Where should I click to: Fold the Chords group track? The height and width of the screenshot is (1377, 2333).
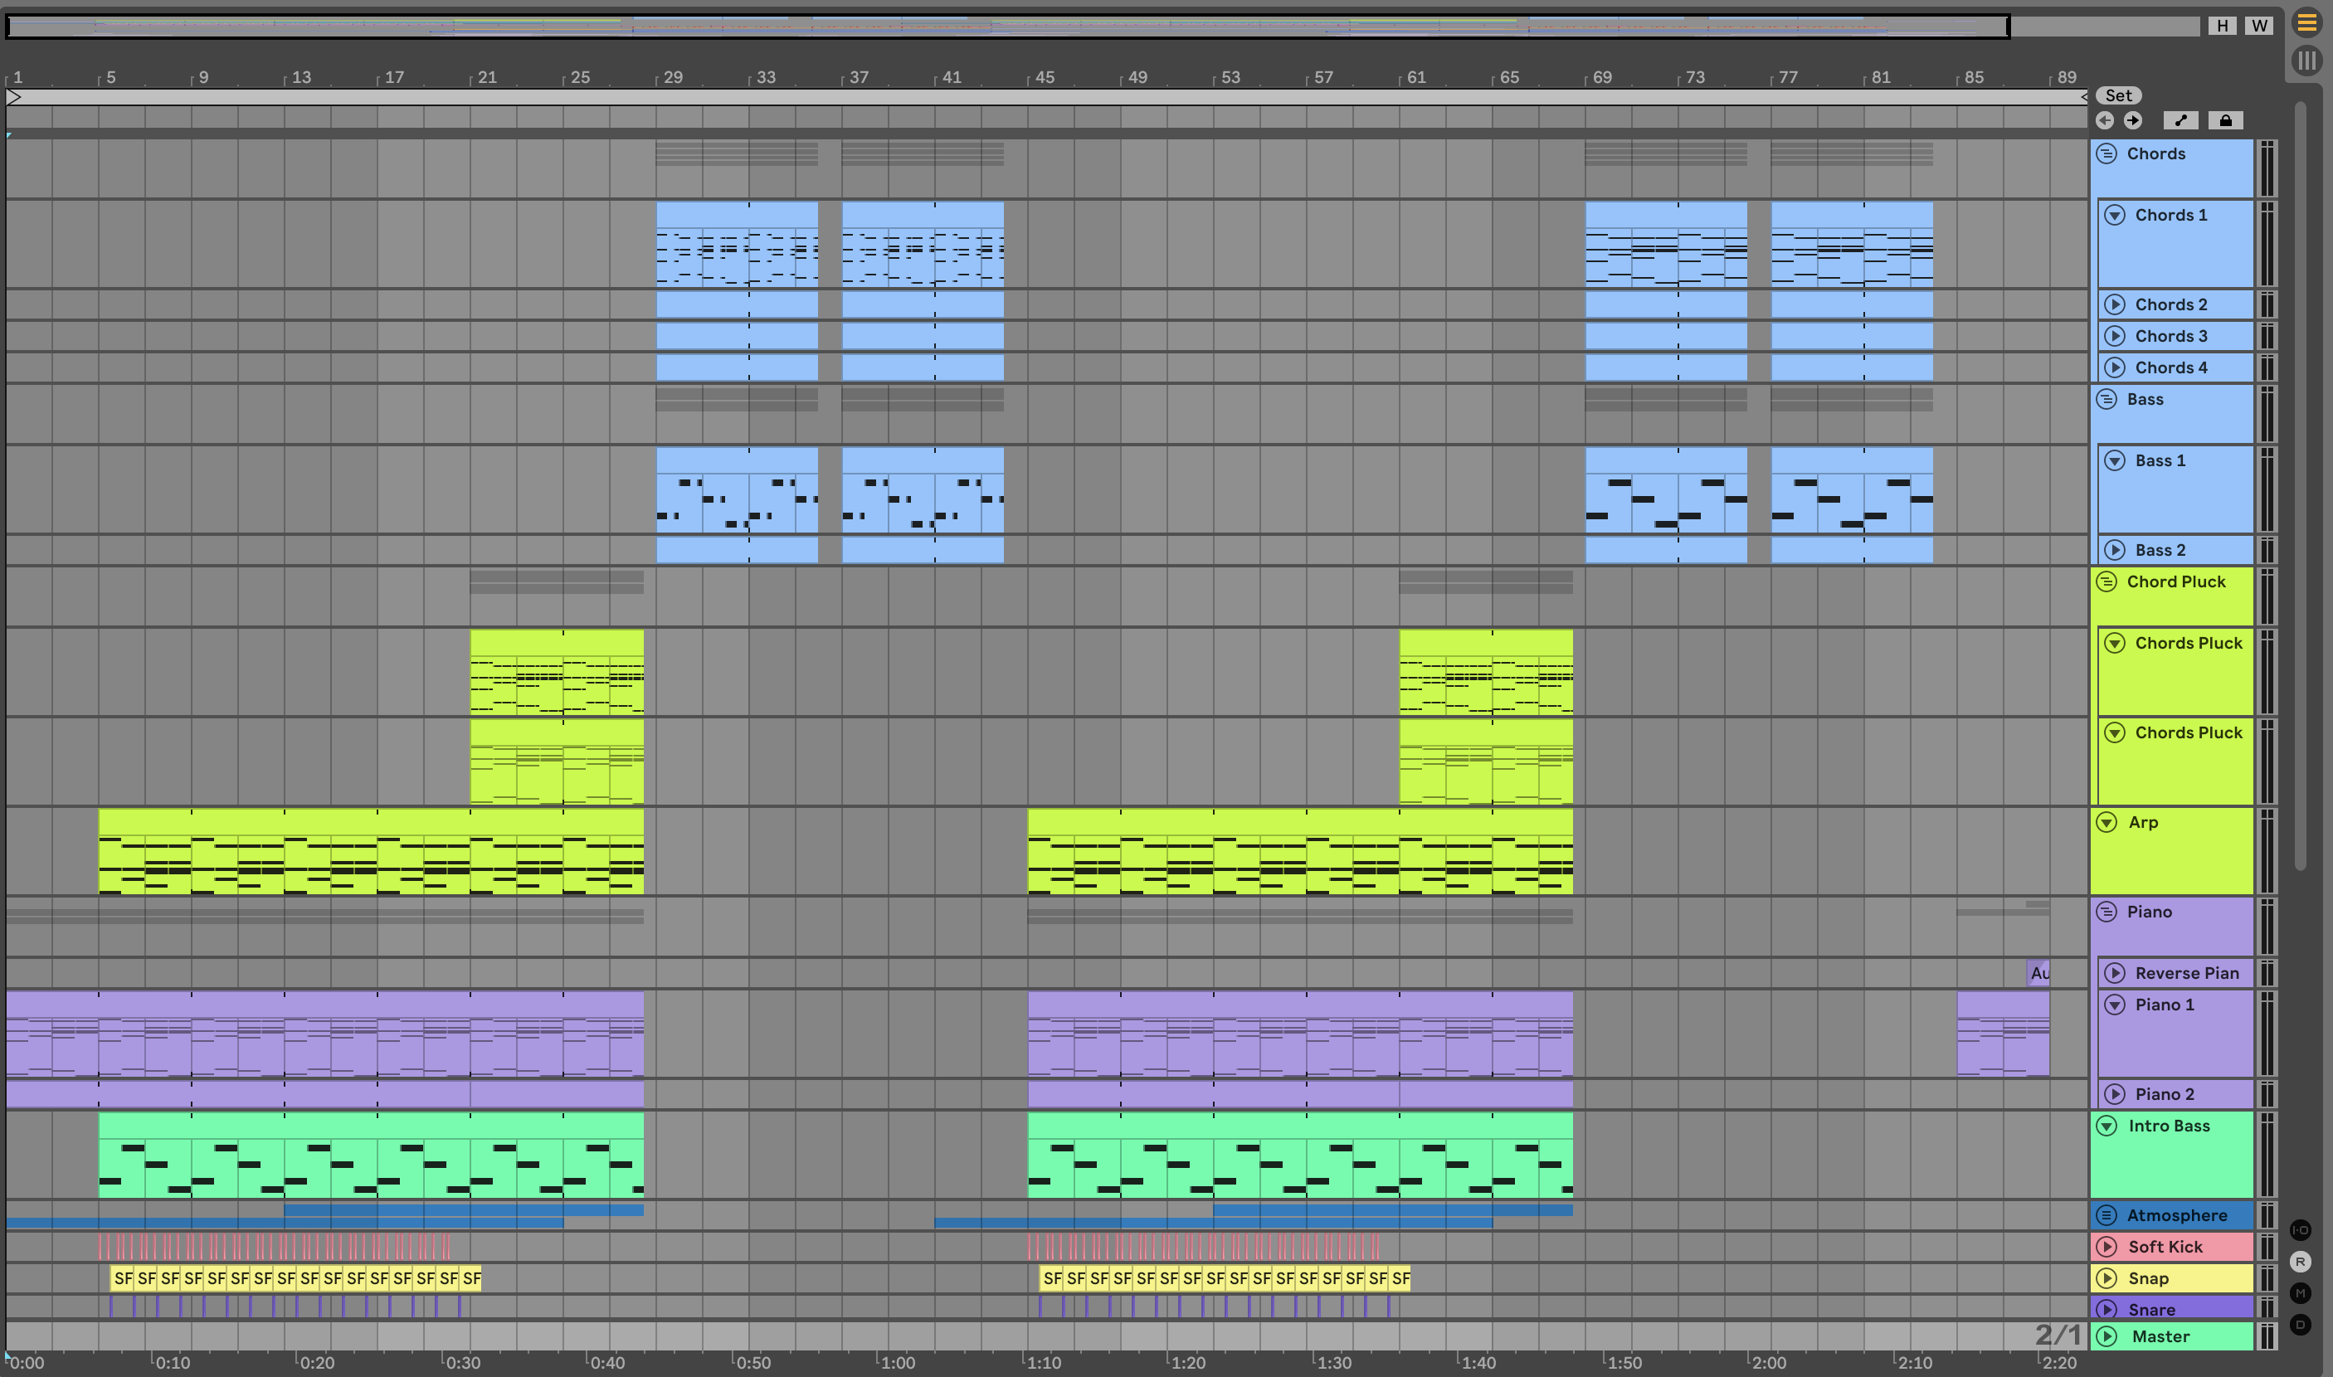tap(2107, 154)
